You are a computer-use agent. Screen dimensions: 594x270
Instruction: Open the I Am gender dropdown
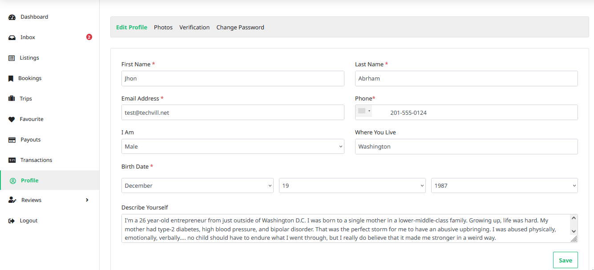pos(232,146)
